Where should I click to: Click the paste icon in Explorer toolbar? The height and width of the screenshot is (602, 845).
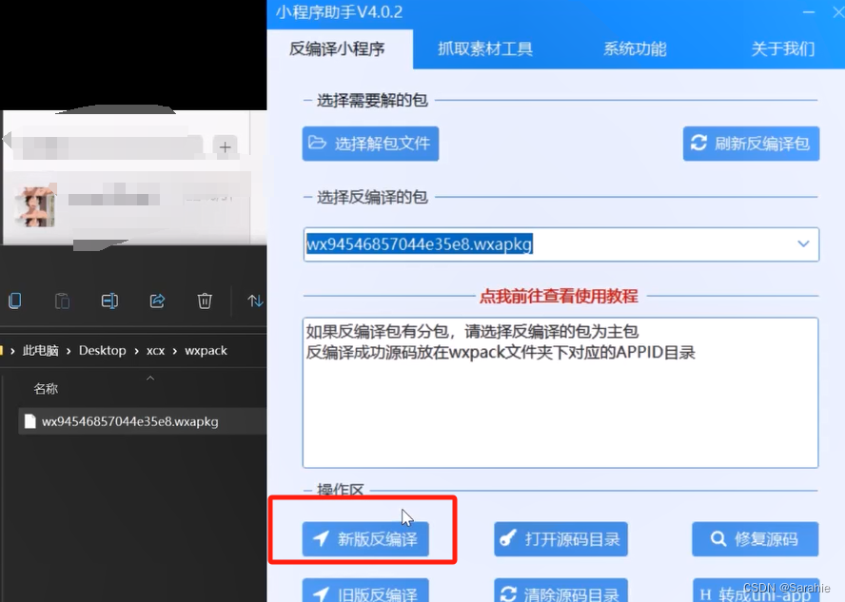click(x=63, y=301)
